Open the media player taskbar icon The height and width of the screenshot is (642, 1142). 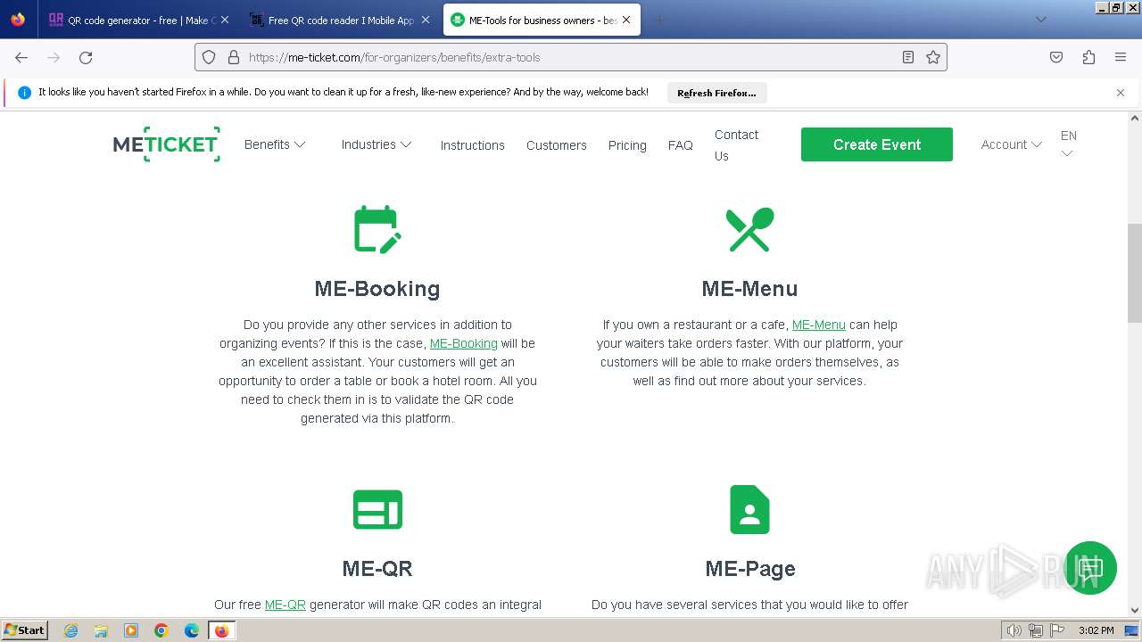pyautogui.click(x=131, y=630)
